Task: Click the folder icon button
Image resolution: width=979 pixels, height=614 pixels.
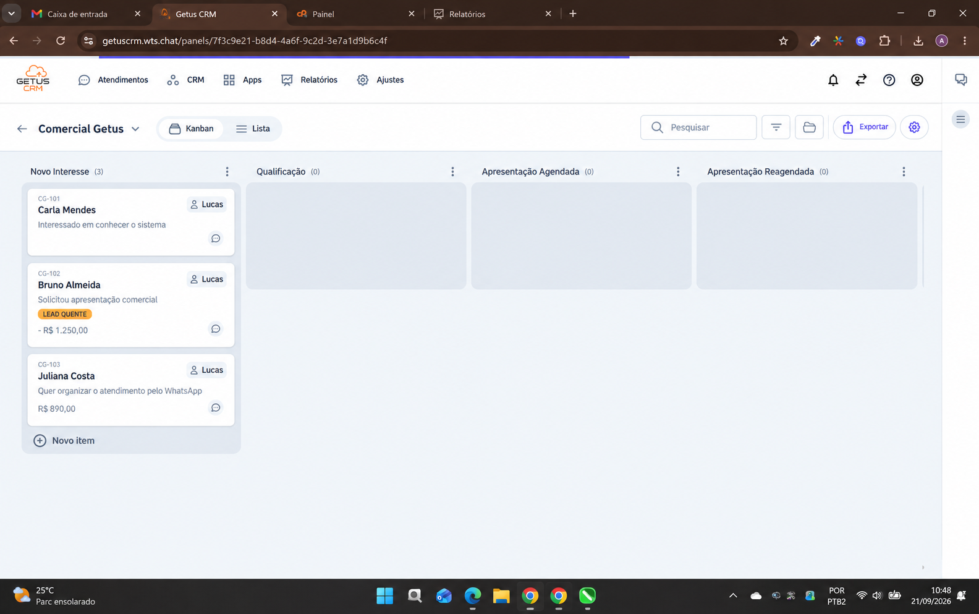Action: tap(809, 127)
